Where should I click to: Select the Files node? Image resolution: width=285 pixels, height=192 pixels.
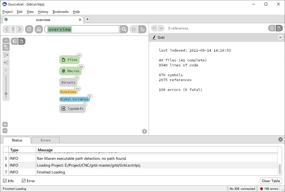pos(69,60)
